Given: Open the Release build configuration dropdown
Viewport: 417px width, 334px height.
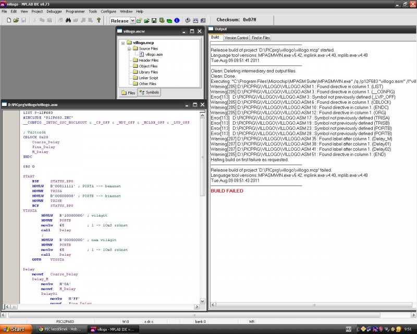Looking at the screenshot, I should pyautogui.click(x=132, y=20).
